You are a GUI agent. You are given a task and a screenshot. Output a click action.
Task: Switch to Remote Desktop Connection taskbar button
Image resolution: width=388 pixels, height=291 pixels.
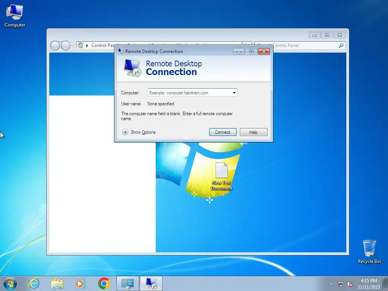(151, 283)
